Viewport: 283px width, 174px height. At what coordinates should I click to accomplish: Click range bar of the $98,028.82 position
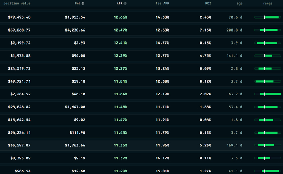pos(267,107)
